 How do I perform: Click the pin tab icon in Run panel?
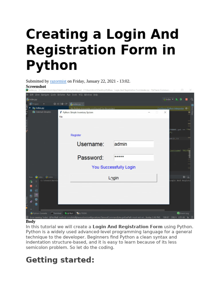[31, 202]
